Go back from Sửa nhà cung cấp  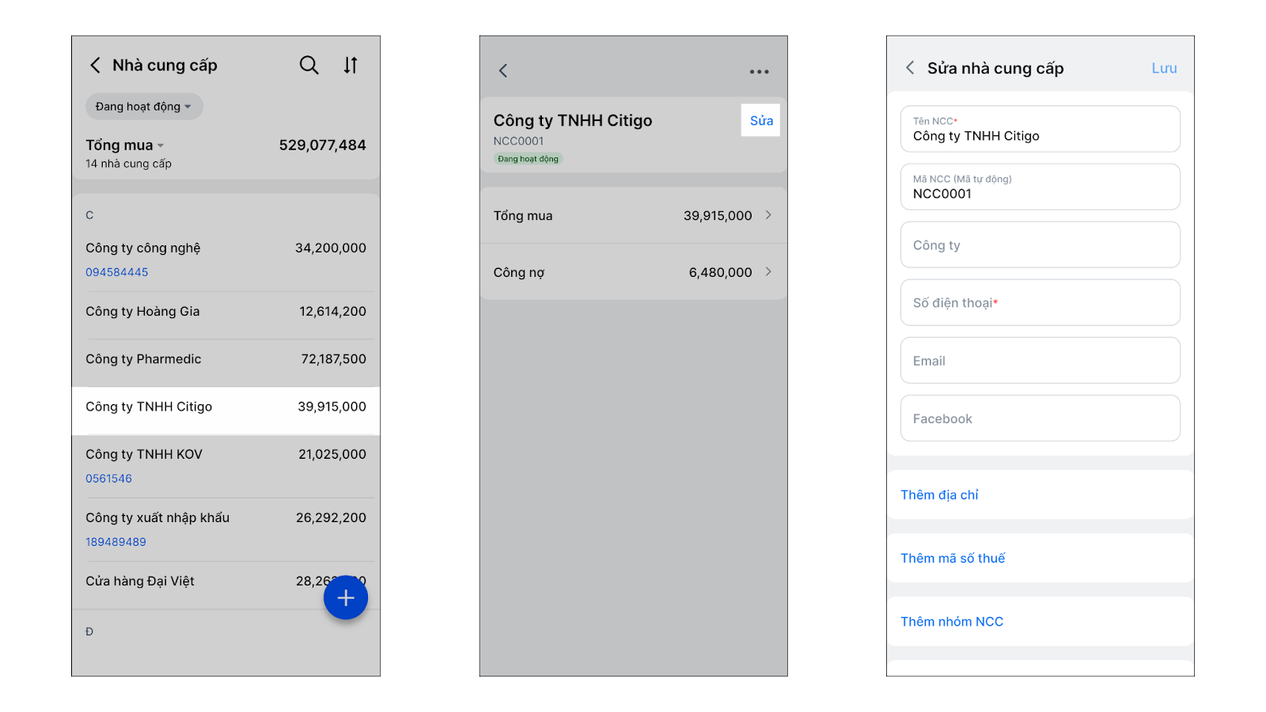(910, 68)
